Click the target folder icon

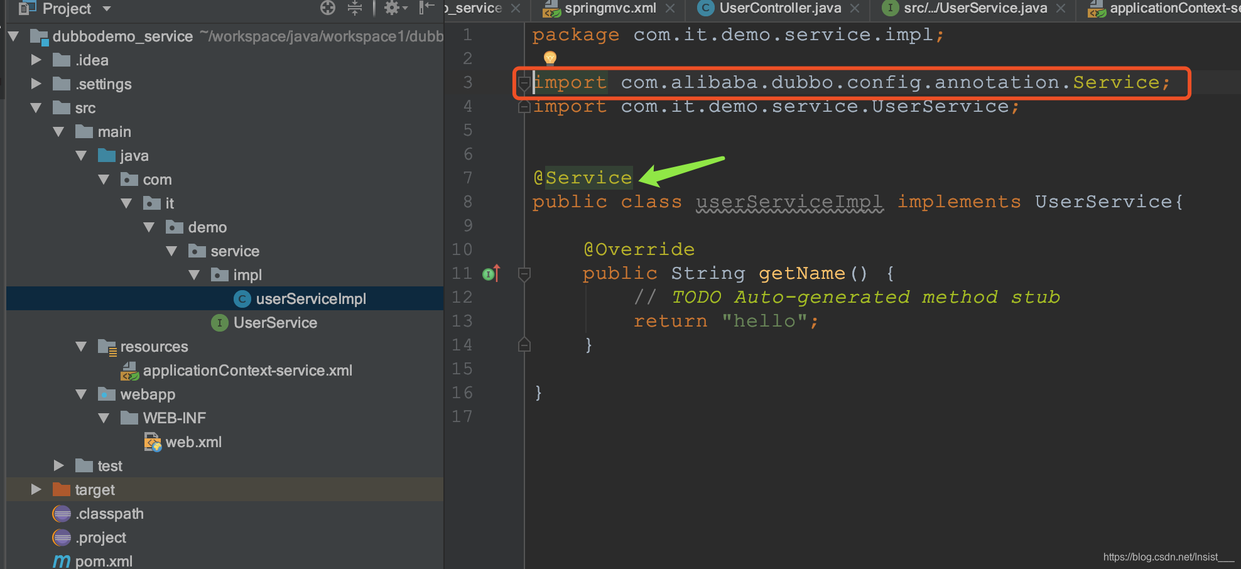[62, 489]
